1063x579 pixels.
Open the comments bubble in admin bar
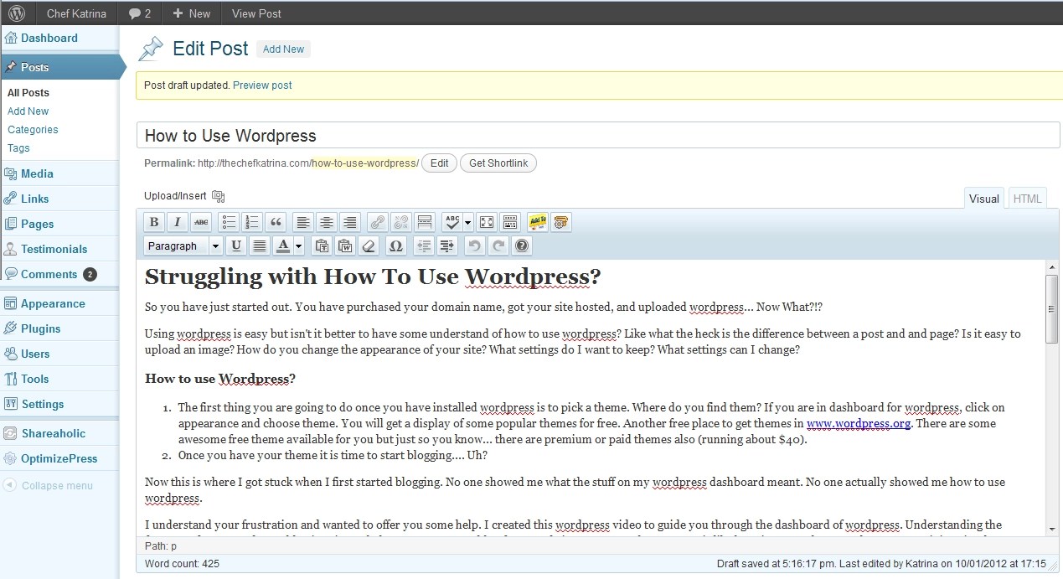coord(140,13)
